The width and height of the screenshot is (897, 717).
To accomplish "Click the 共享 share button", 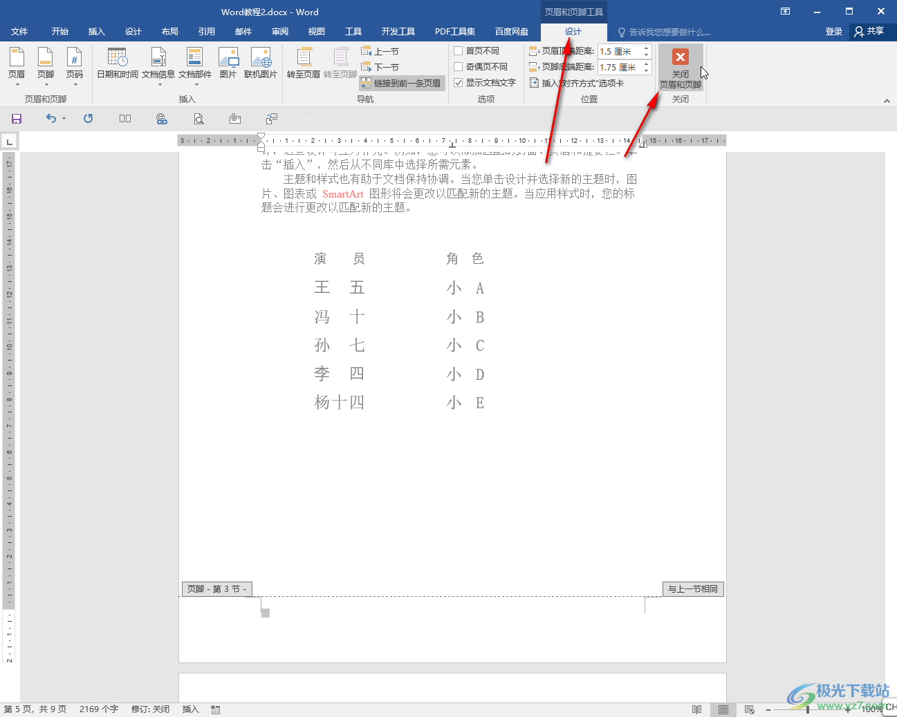I will [870, 32].
